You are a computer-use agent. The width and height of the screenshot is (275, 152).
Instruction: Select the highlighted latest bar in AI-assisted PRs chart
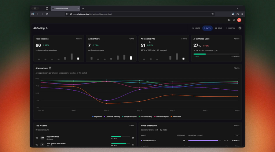click(183, 59)
